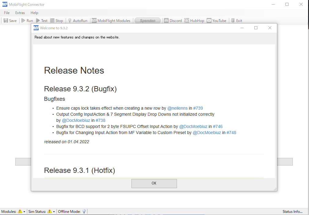Open pull request link #748
The height and width of the screenshot is (215, 309).
tap(231, 133)
